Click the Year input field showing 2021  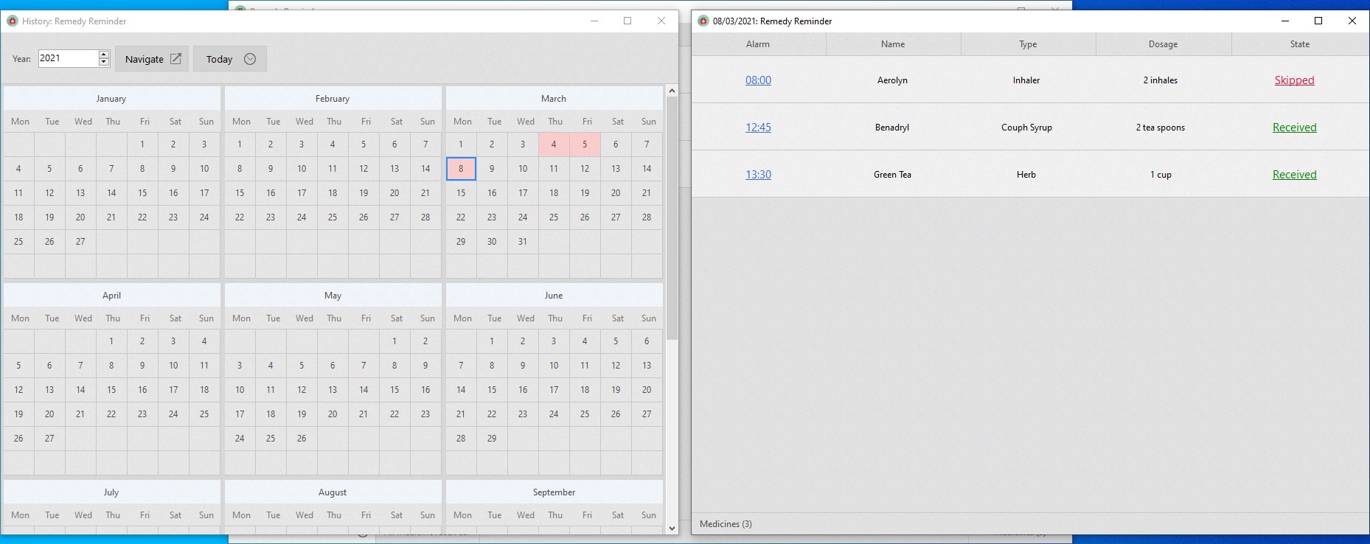[x=68, y=58]
